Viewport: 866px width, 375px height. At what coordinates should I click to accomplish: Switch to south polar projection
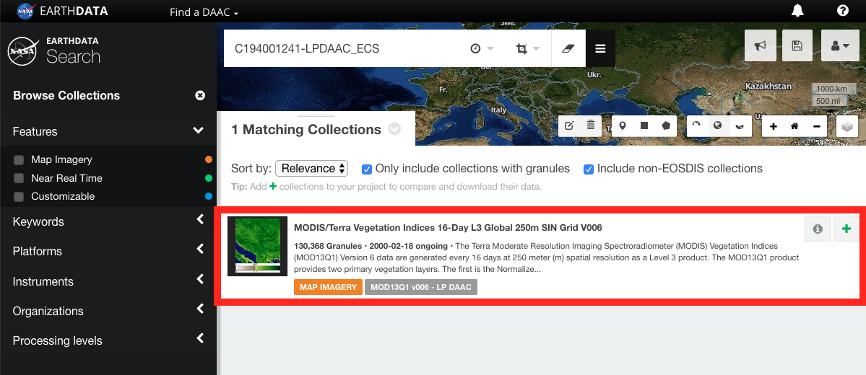(740, 125)
